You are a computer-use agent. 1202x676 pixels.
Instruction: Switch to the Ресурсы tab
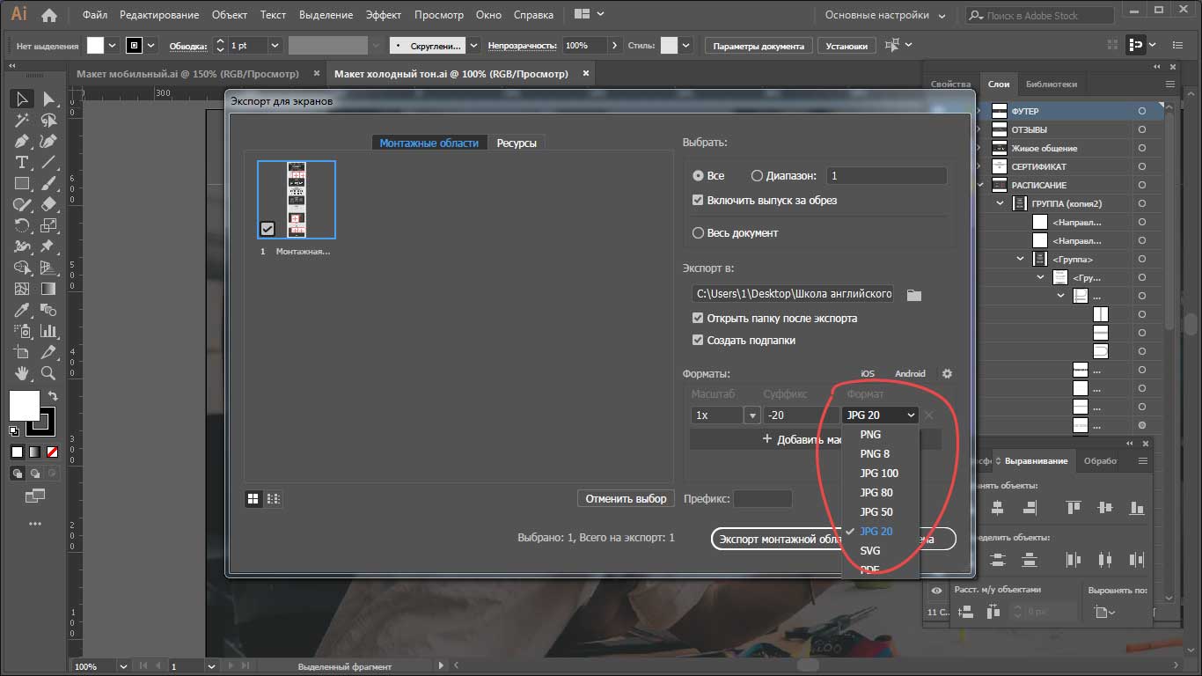pyautogui.click(x=516, y=143)
